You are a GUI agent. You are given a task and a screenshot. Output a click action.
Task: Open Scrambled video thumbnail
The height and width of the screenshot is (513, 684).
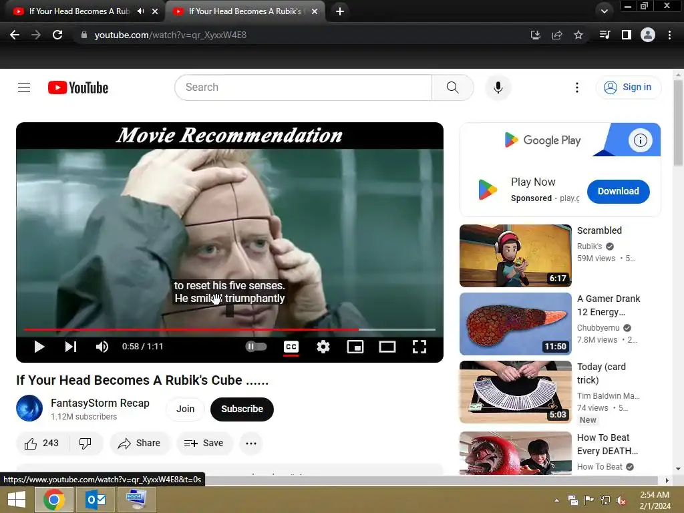[516, 256]
